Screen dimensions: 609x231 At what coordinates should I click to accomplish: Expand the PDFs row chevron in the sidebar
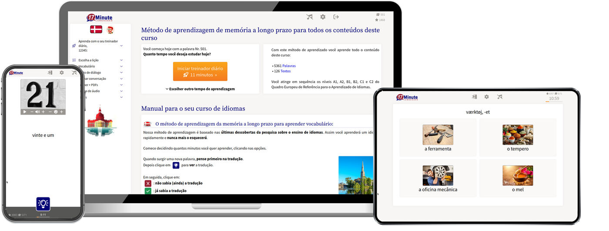[121, 85]
